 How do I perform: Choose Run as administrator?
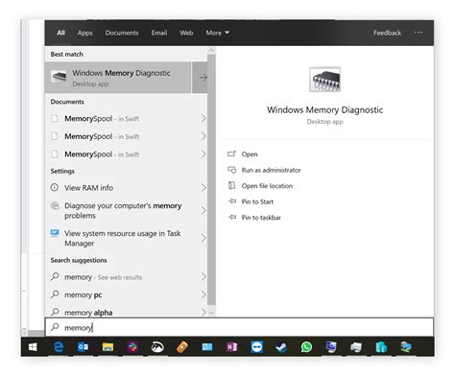coord(264,170)
